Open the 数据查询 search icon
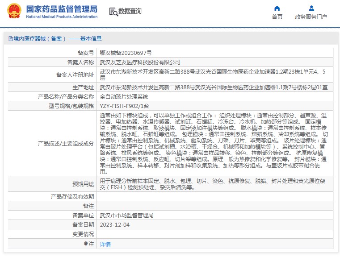340x257 pixels. pyautogui.click(x=113, y=12)
